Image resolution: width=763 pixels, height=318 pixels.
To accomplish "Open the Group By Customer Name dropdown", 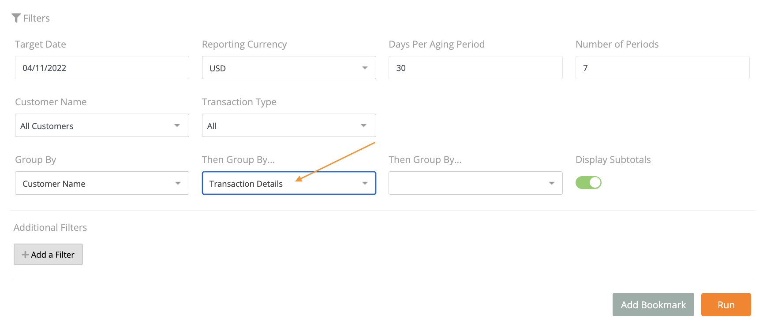I will pyautogui.click(x=102, y=183).
